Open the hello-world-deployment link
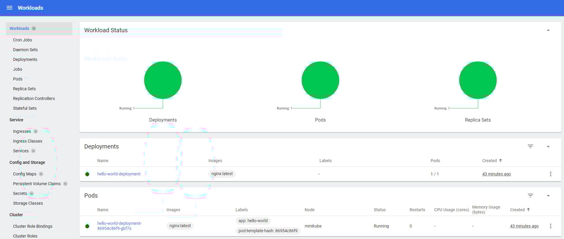The image size is (564, 239). pyautogui.click(x=119, y=174)
